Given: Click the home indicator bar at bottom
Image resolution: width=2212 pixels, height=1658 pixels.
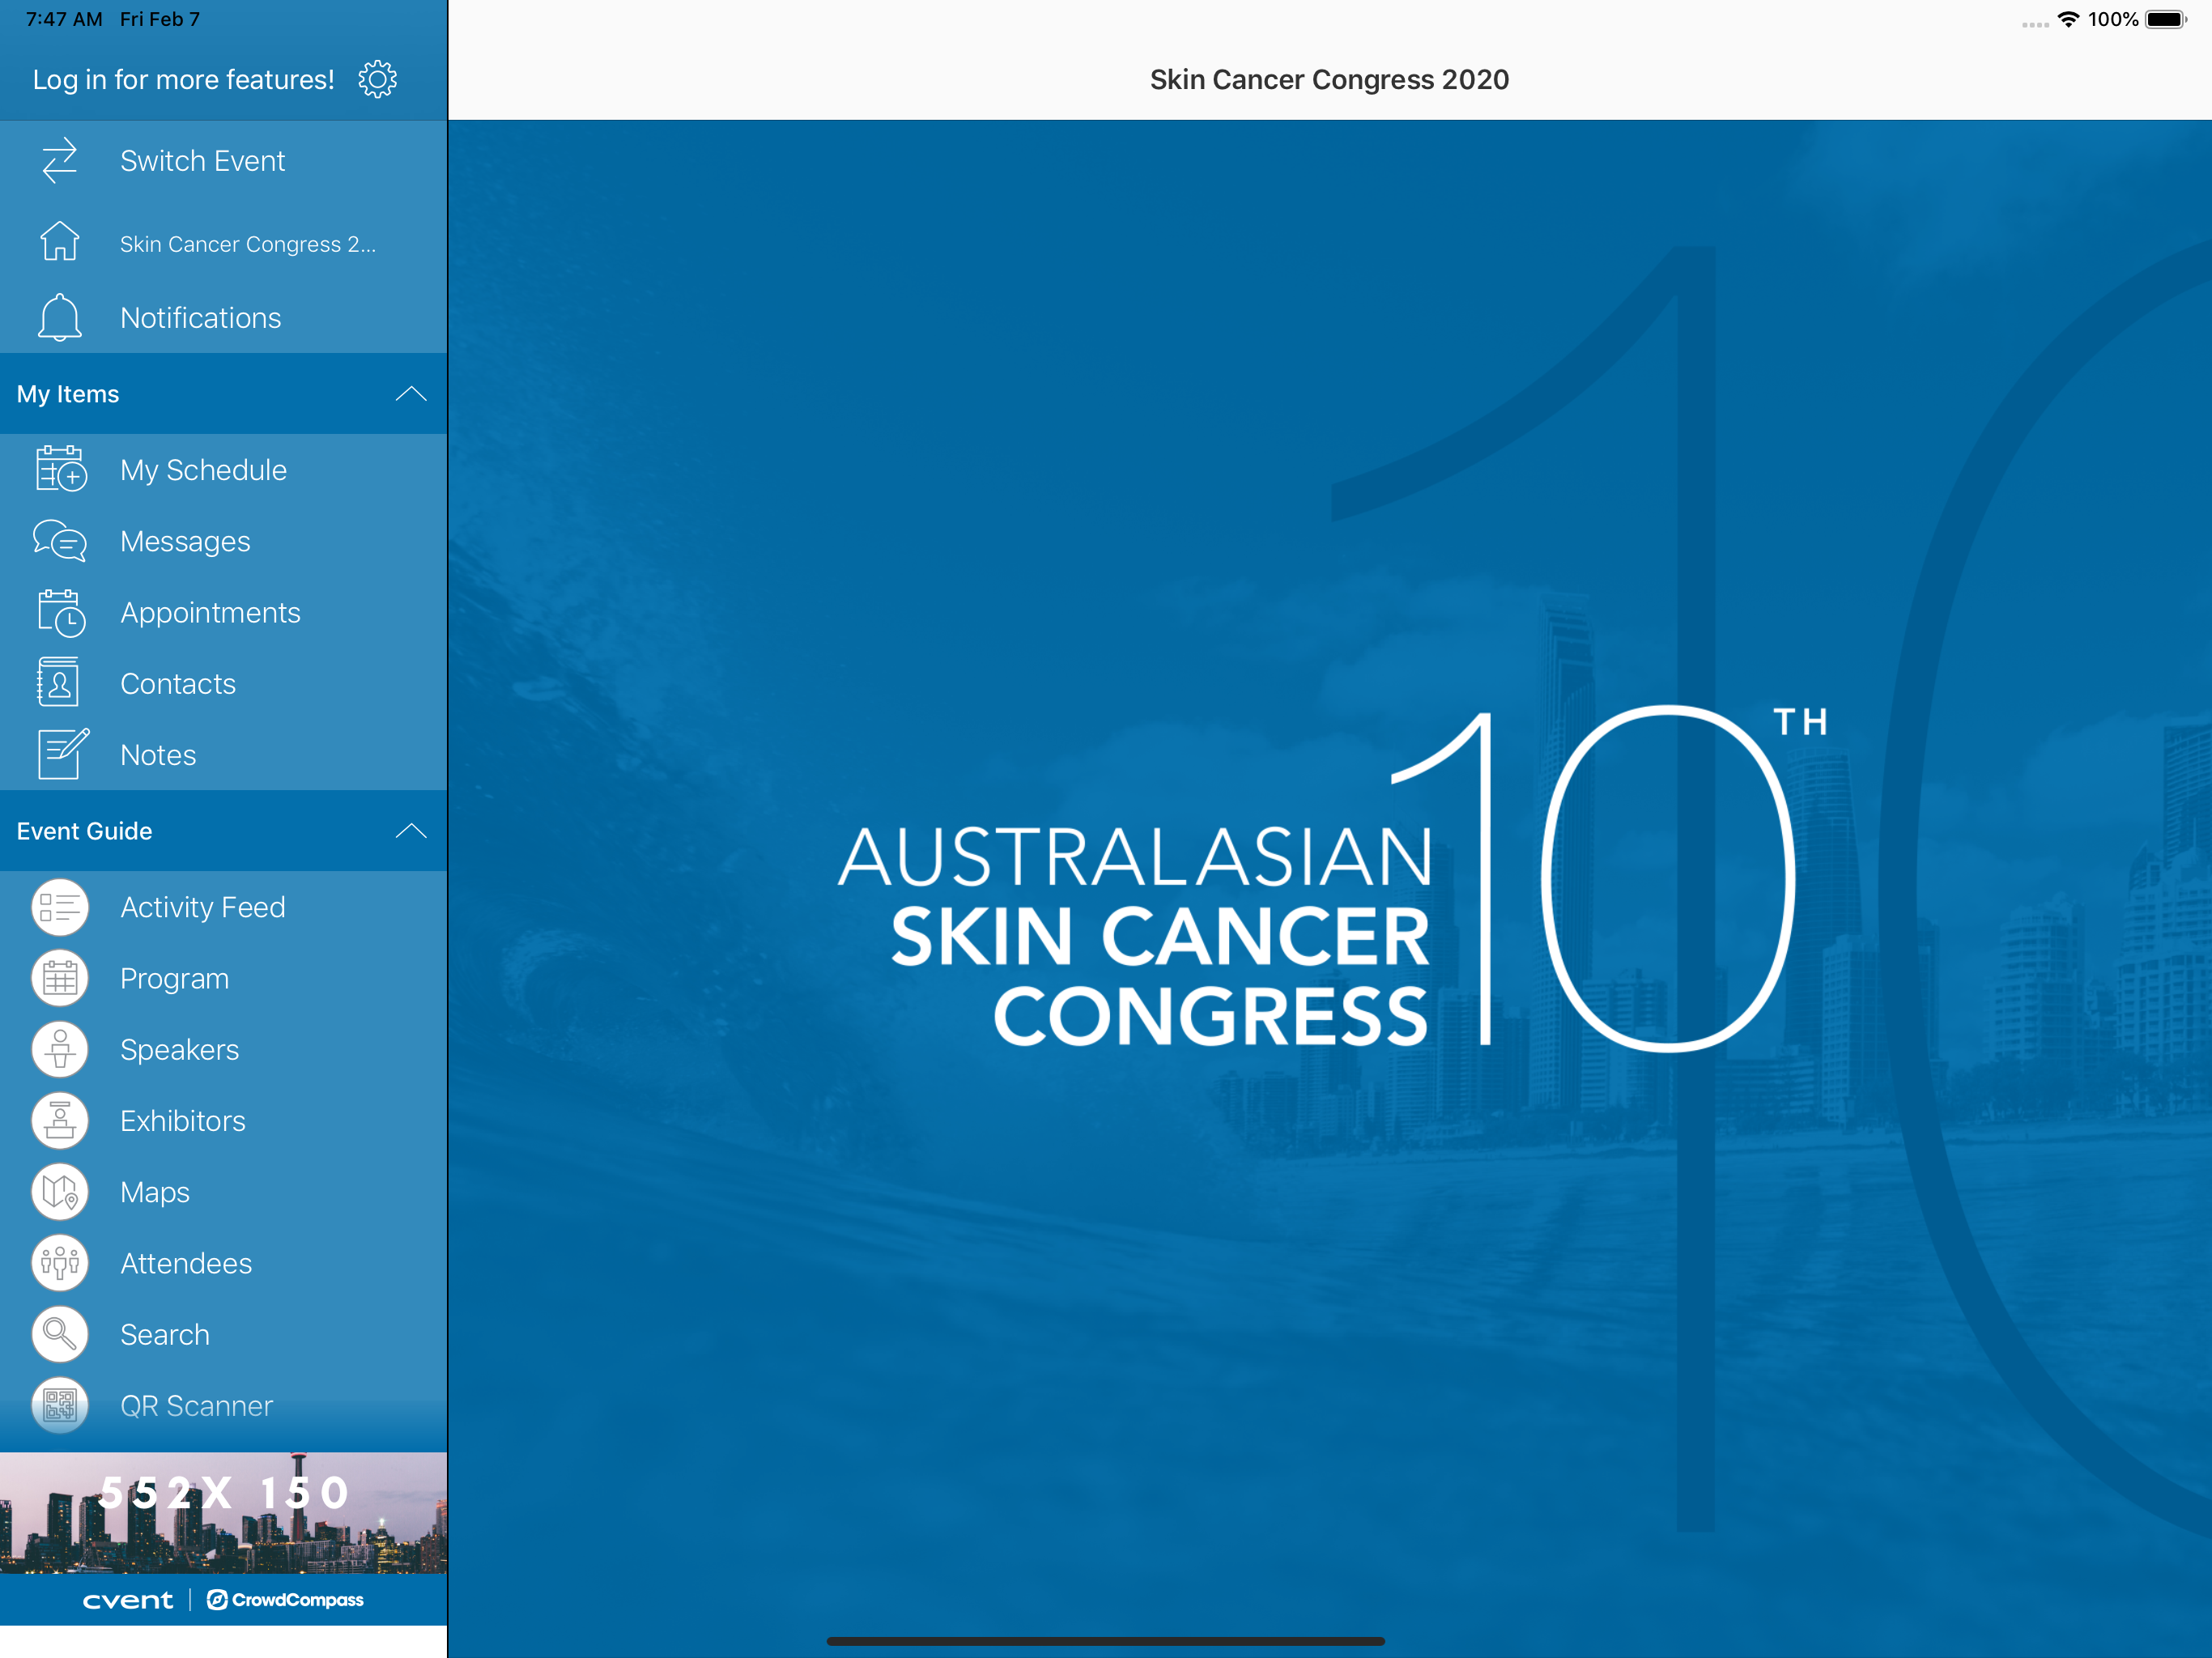Looking at the screenshot, I should coord(1105,1641).
